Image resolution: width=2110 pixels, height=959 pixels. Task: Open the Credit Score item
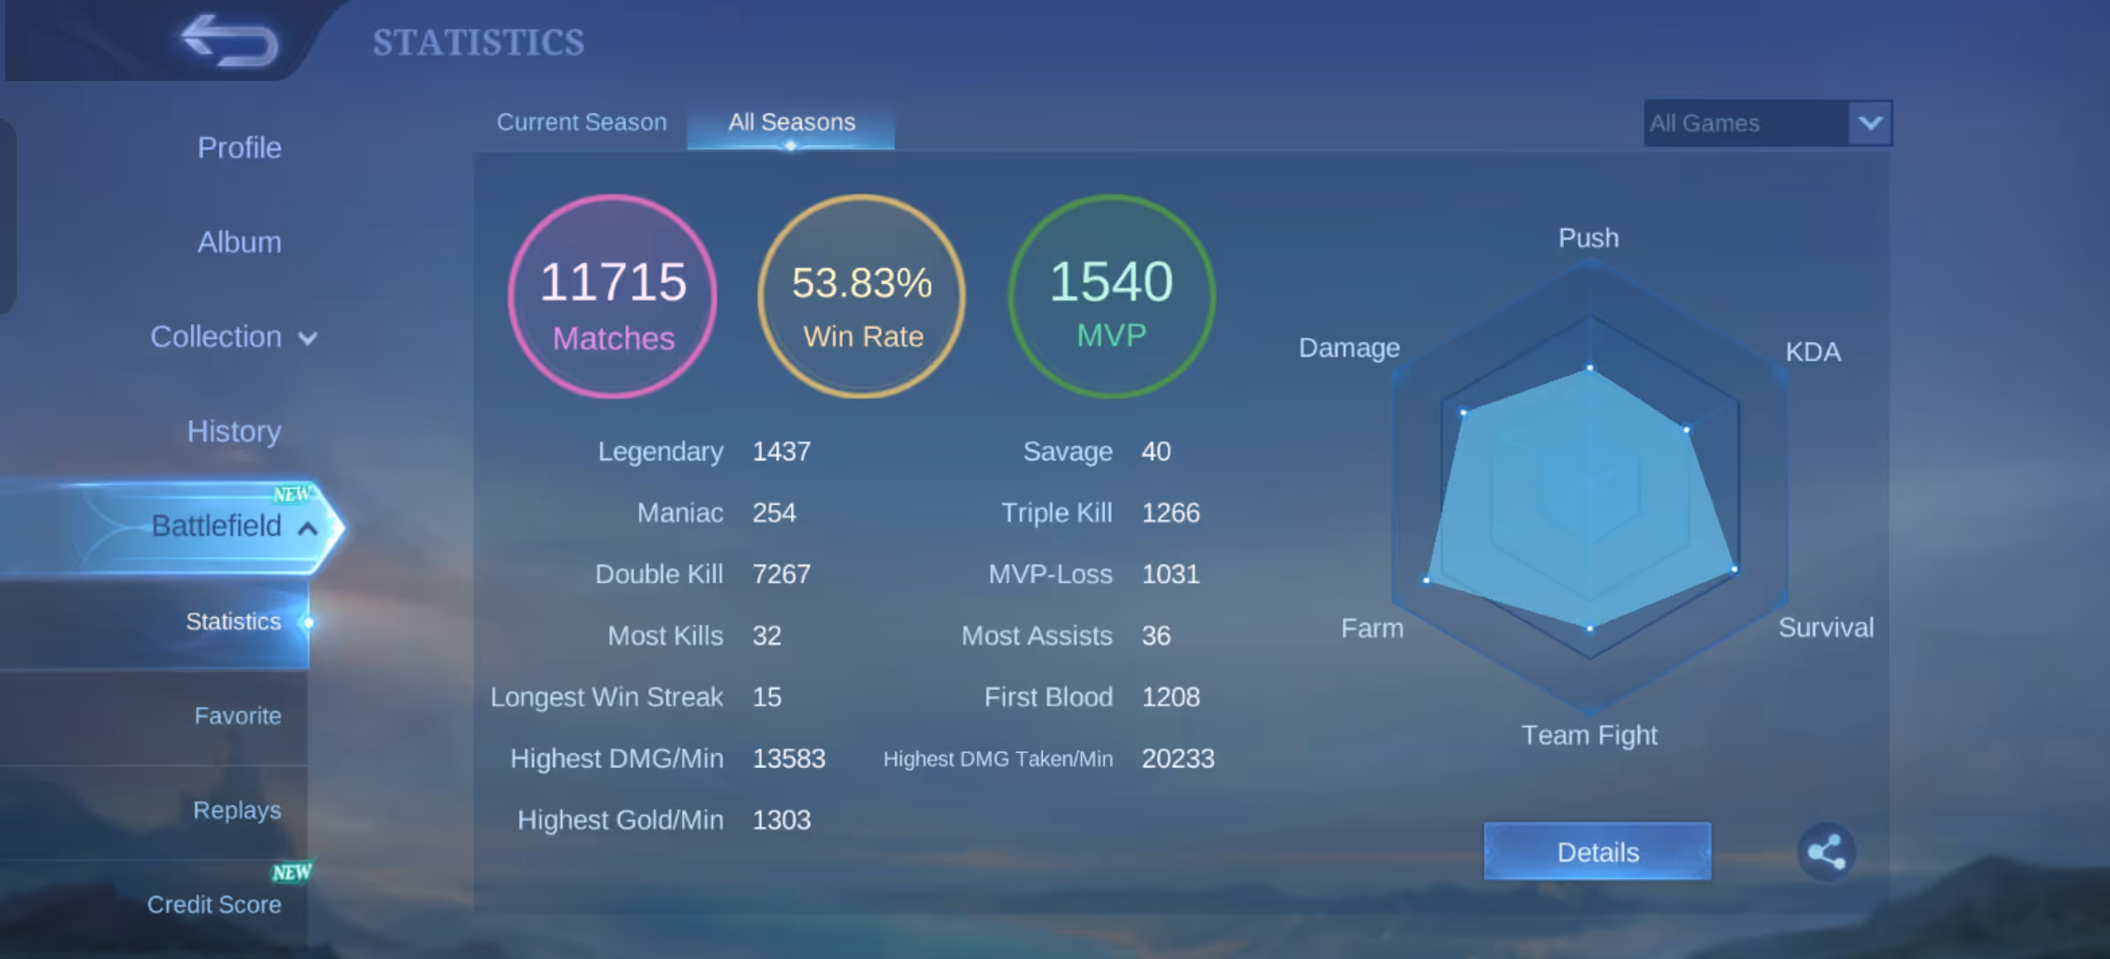(214, 904)
